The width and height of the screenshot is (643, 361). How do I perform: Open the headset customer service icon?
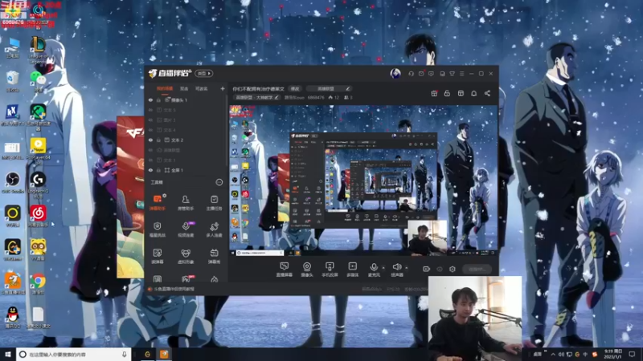411,74
